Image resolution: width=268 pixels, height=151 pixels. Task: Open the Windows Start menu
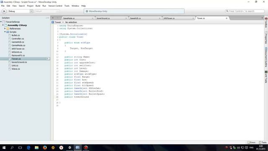tap(4, 148)
